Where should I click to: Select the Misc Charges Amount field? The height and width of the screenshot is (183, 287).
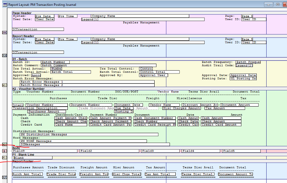pyautogui.click(x=182, y=108)
